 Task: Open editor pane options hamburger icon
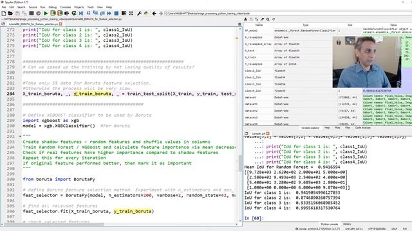[239, 24]
